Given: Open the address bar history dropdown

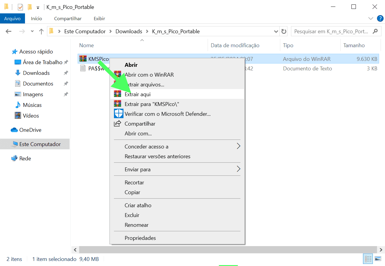Looking at the screenshot, I should (x=276, y=31).
